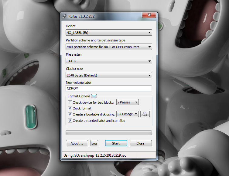Viewport: 229px width, 176px height.
Task: Open the File system FAT32 dropdown
Action: pos(109,61)
